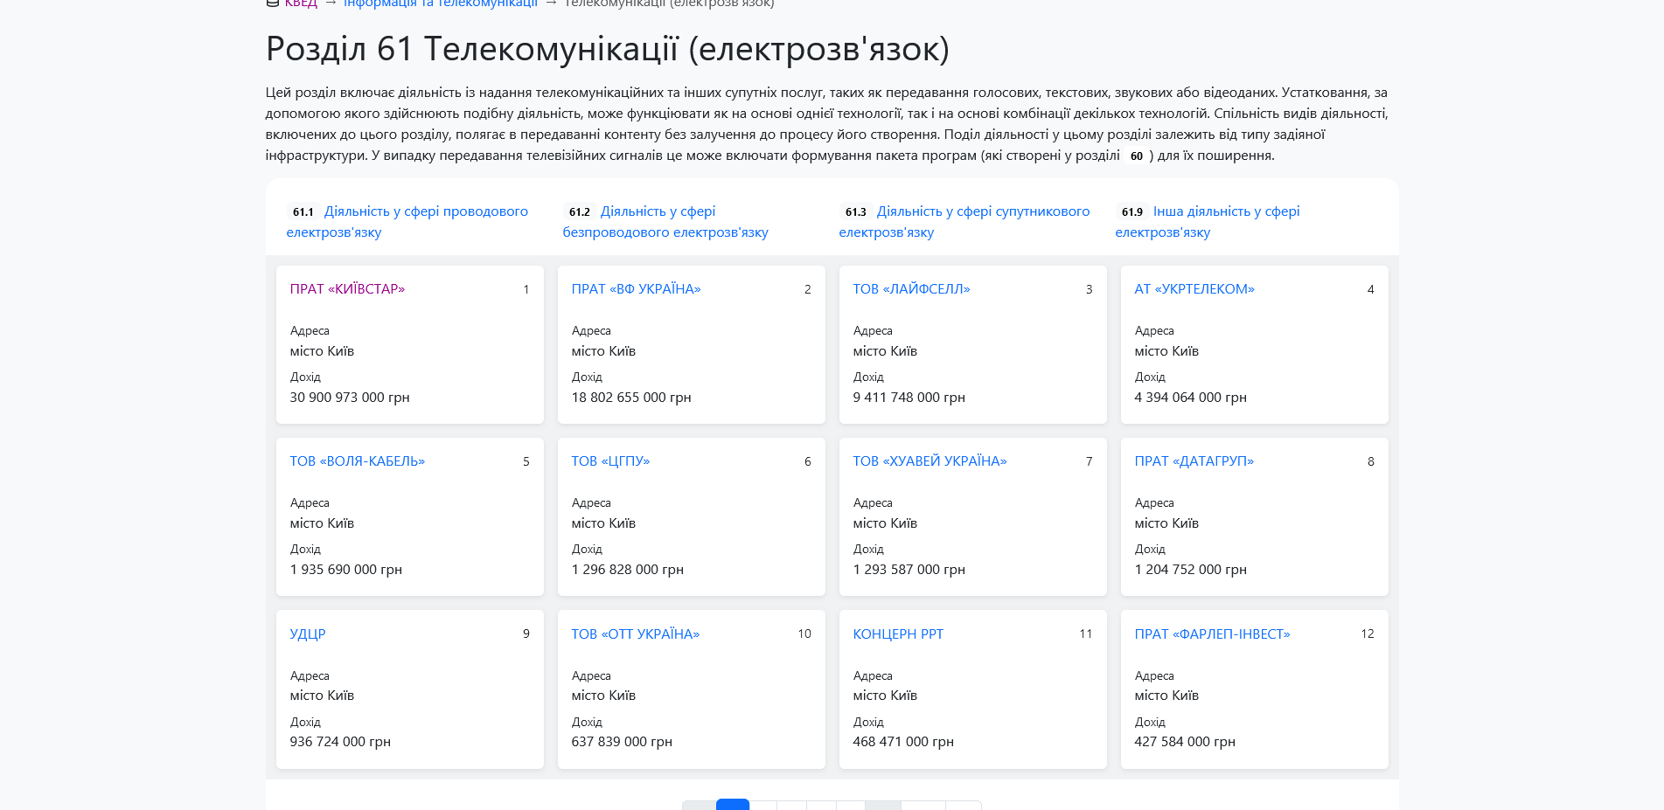Open section 61.9 Інша діяльність link
The image size is (1664, 810).
[1208, 221]
